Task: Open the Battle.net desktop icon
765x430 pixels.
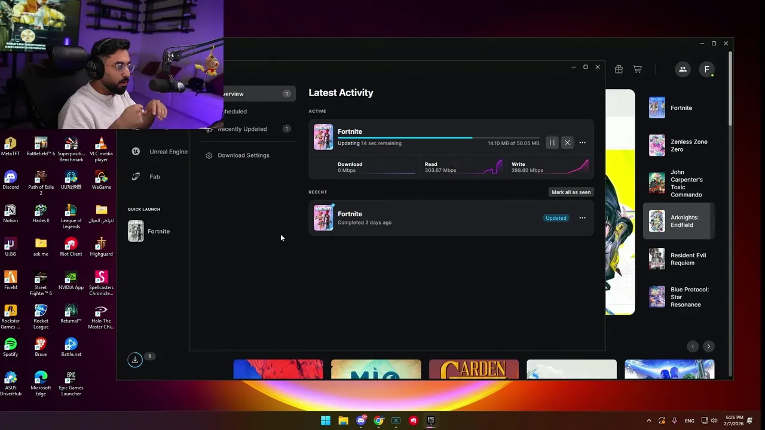Action: pos(71,347)
